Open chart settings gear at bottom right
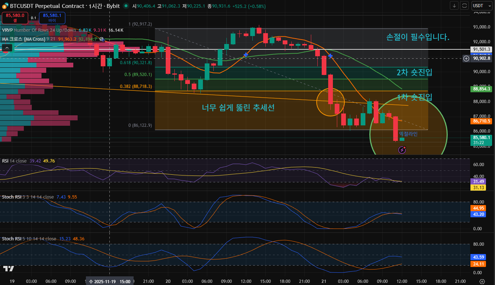The height and width of the screenshot is (285, 495). click(x=482, y=281)
